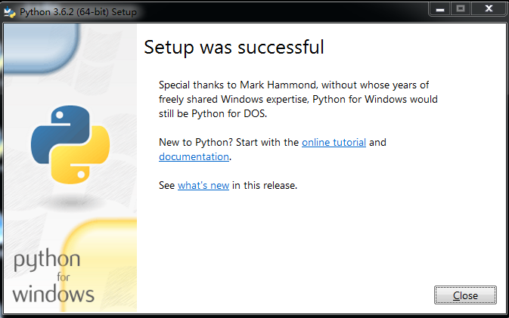Click the yellow snake of the Python logo

[81, 156]
